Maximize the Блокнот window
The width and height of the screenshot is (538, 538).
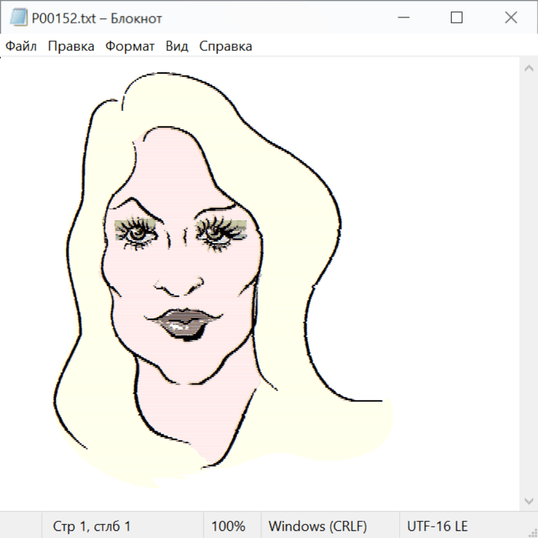pos(457,19)
